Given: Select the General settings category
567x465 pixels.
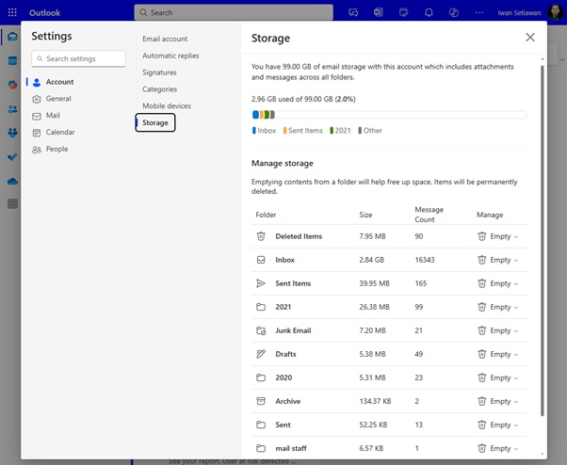Looking at the screenshot, I should (x=58, y=99).
